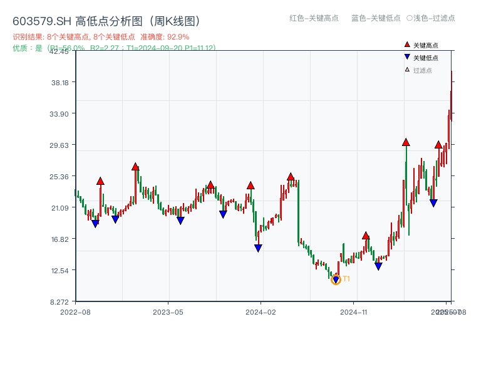Click the highest red triangle marker above 29.63

pos(406,142)
